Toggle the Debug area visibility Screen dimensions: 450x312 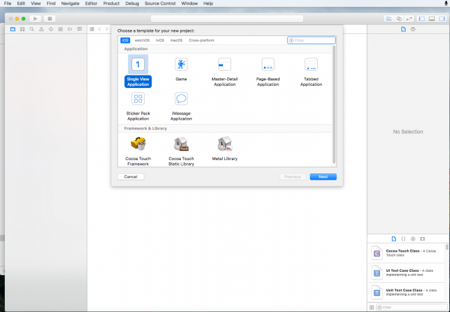[431, 19]
